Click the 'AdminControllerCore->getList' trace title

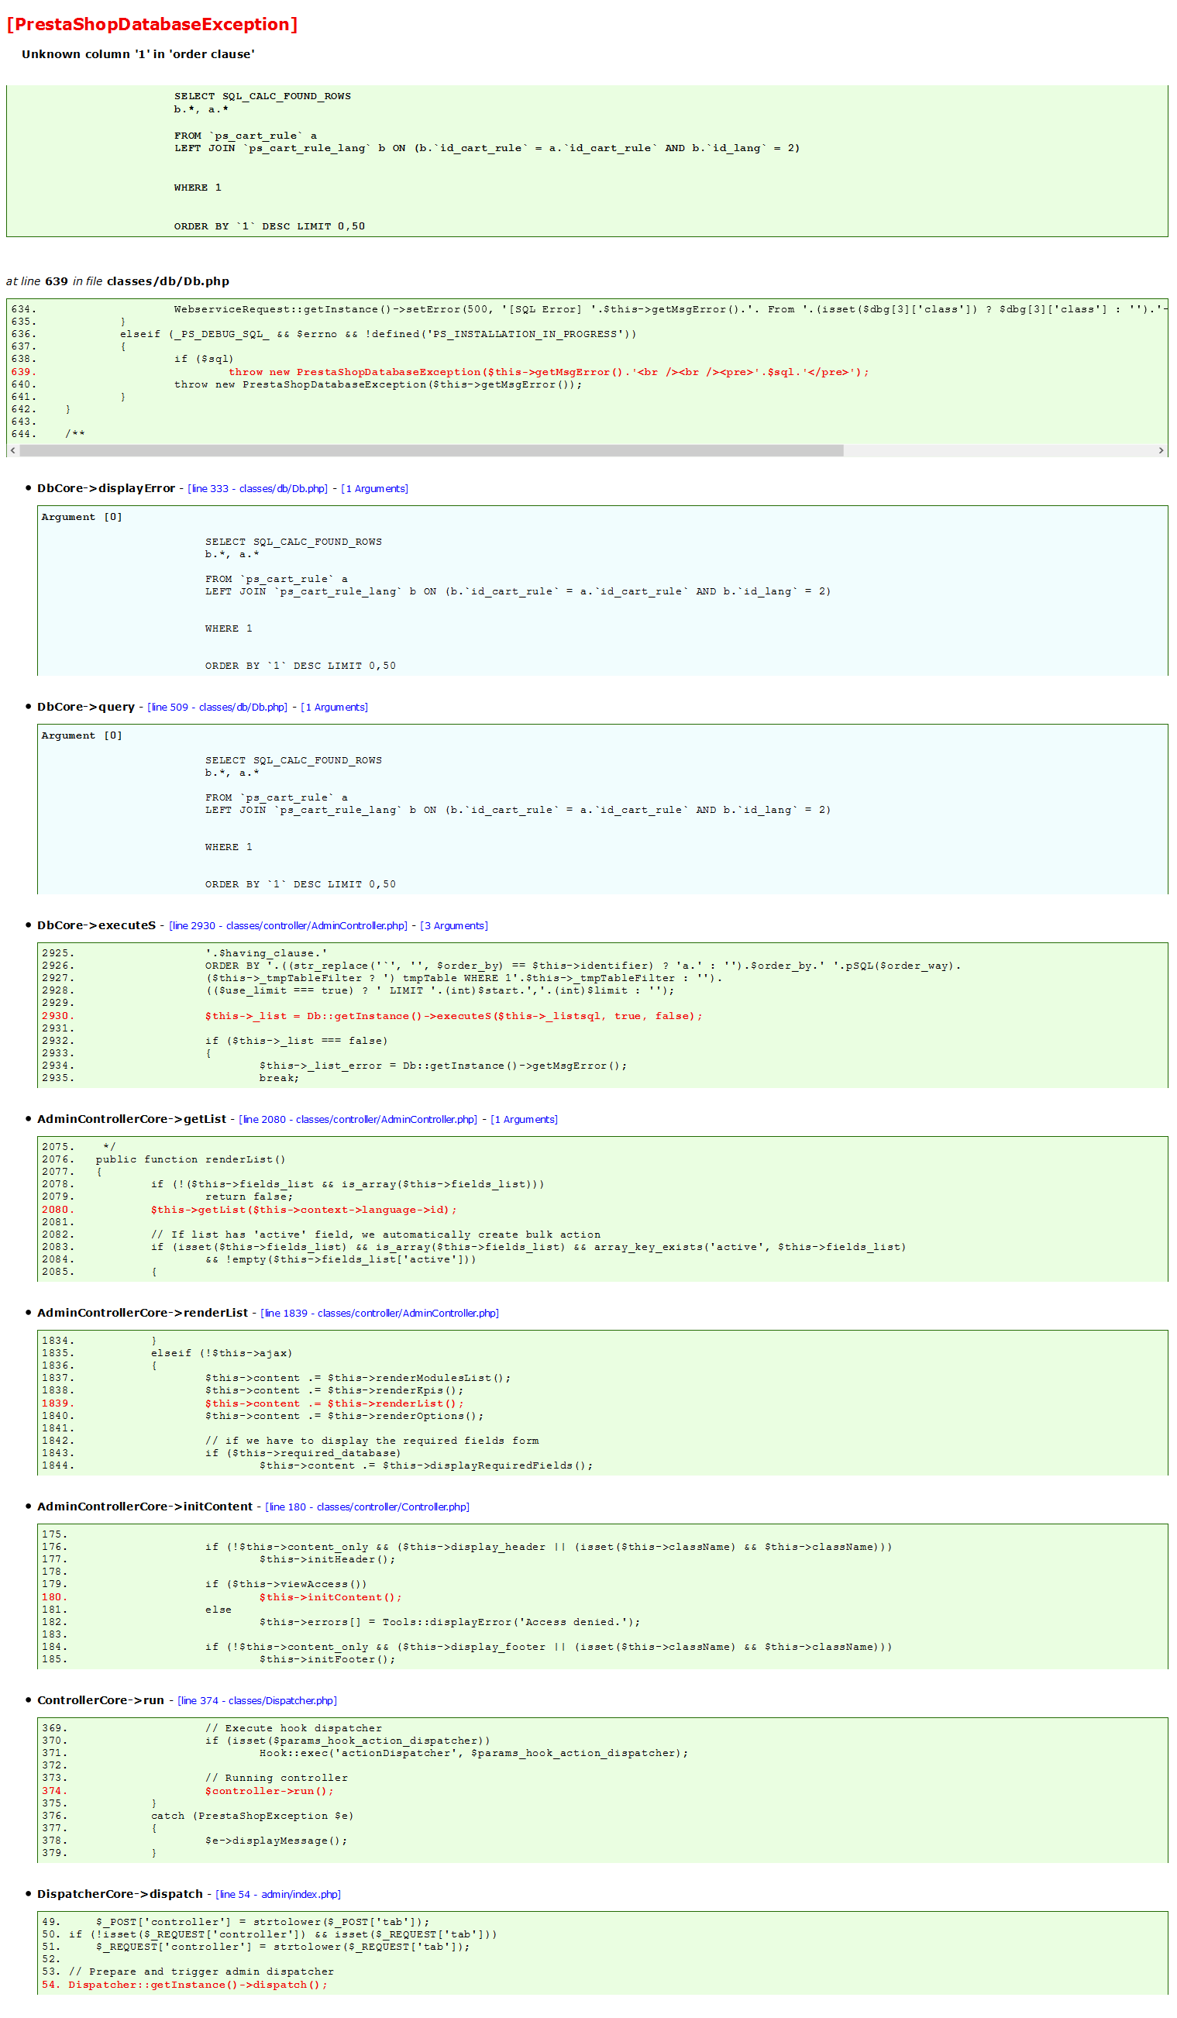(131, 1120)
